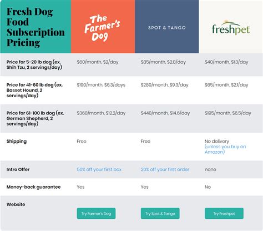Select the $195/month Freshpet price cell
The width and height of the screenshot is (263, 231).
tap(228, 113)
